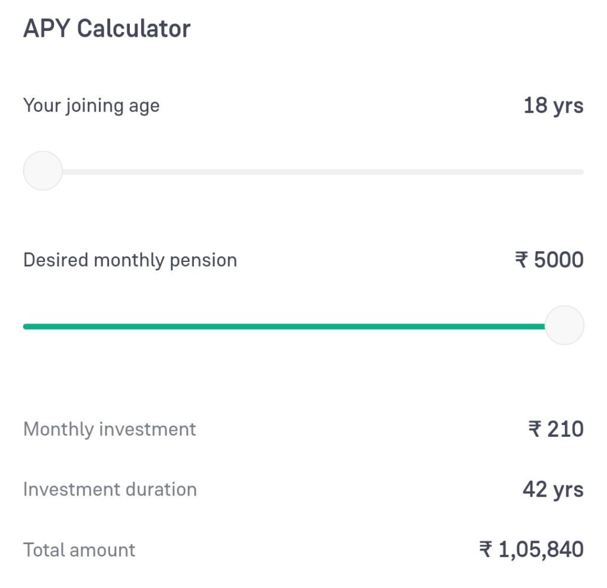607x588 pixels.
Task: Set the joining age slider to maximum
Action: tap(582, 172)
